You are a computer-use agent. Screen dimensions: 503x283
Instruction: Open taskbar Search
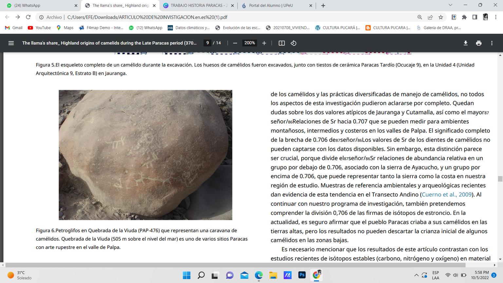tap(201, 275)
